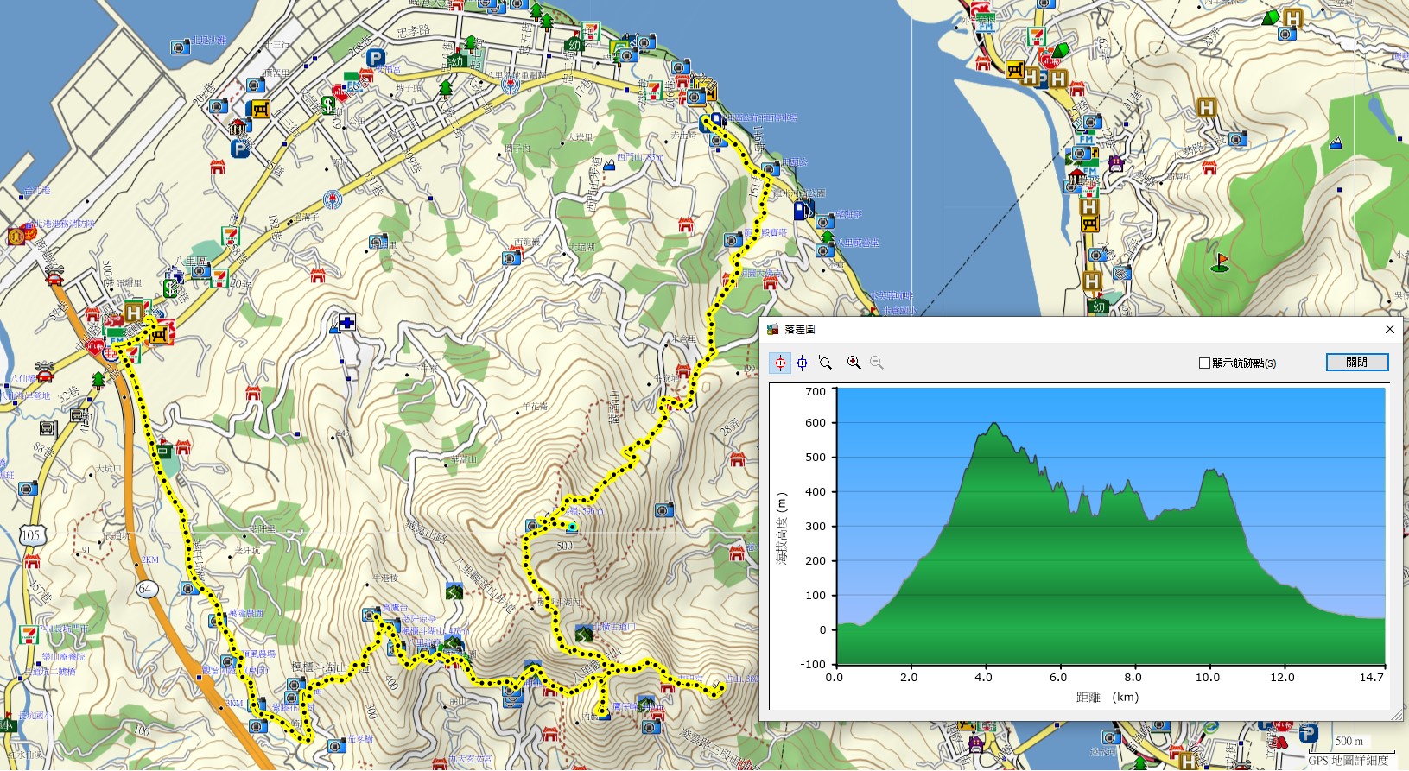Click the route 105 highway shield
This screenshot has height=771, width=1409.
coord(30,535)
